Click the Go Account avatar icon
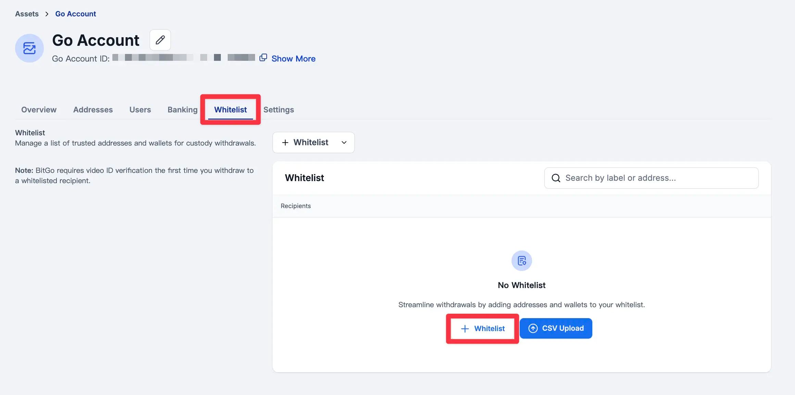Viewport: 795px width, 395px height. (x=29, y=48)
